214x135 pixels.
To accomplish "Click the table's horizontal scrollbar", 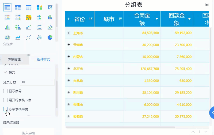I will pos(121,127).
